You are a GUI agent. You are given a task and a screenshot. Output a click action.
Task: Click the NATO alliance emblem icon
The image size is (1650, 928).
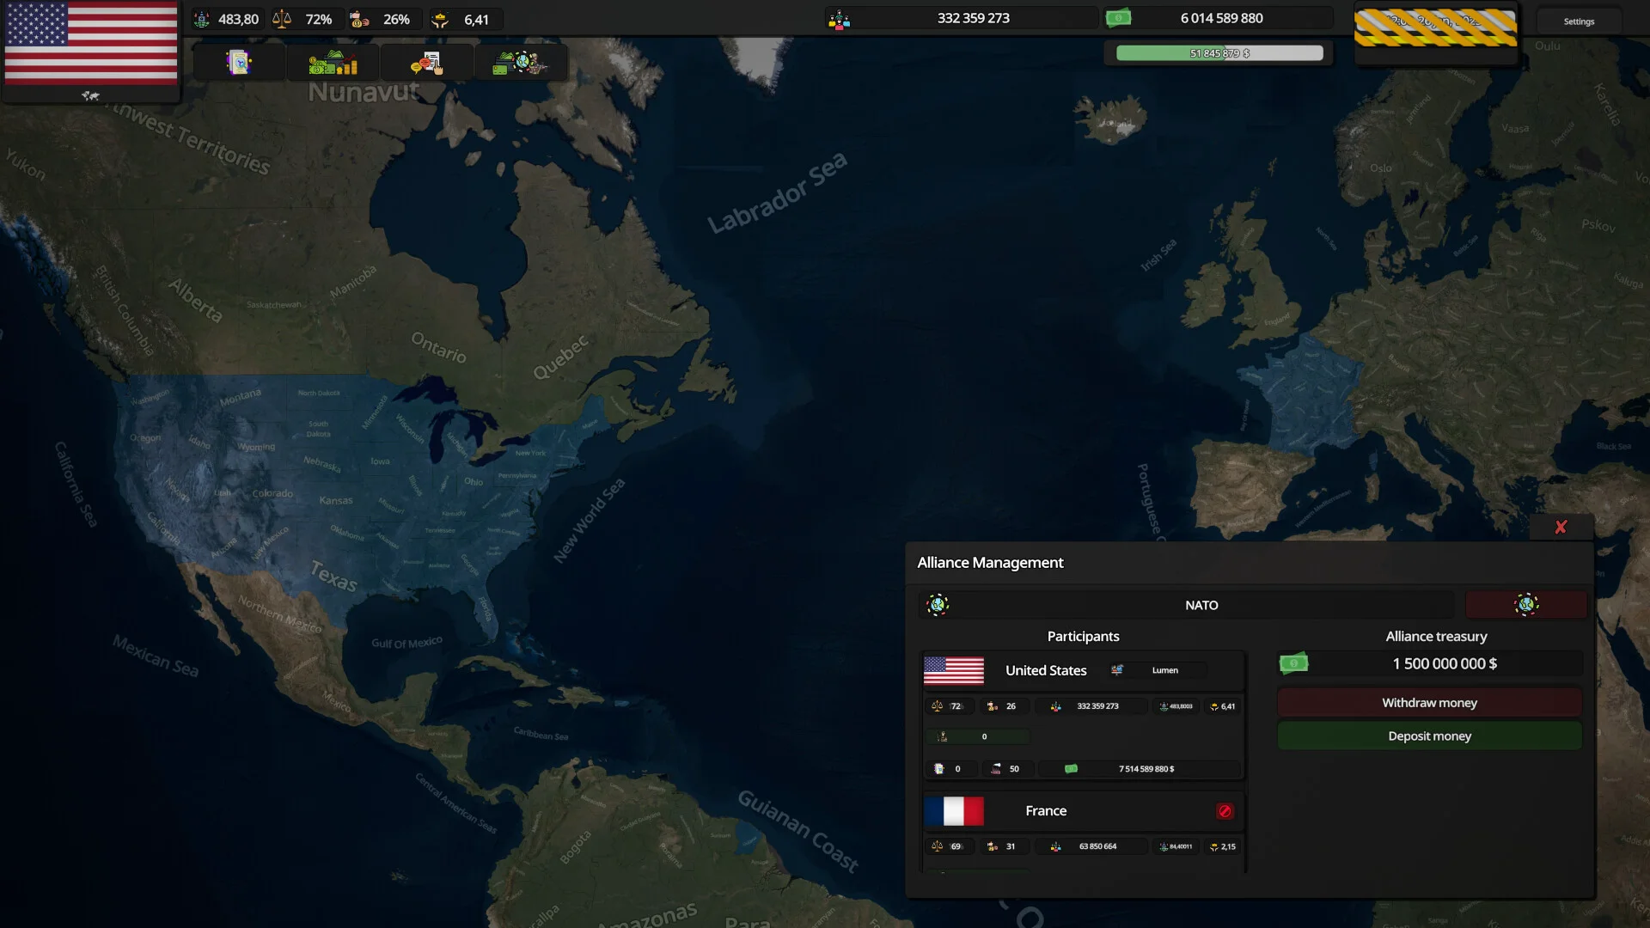click(x=938, y=604)
